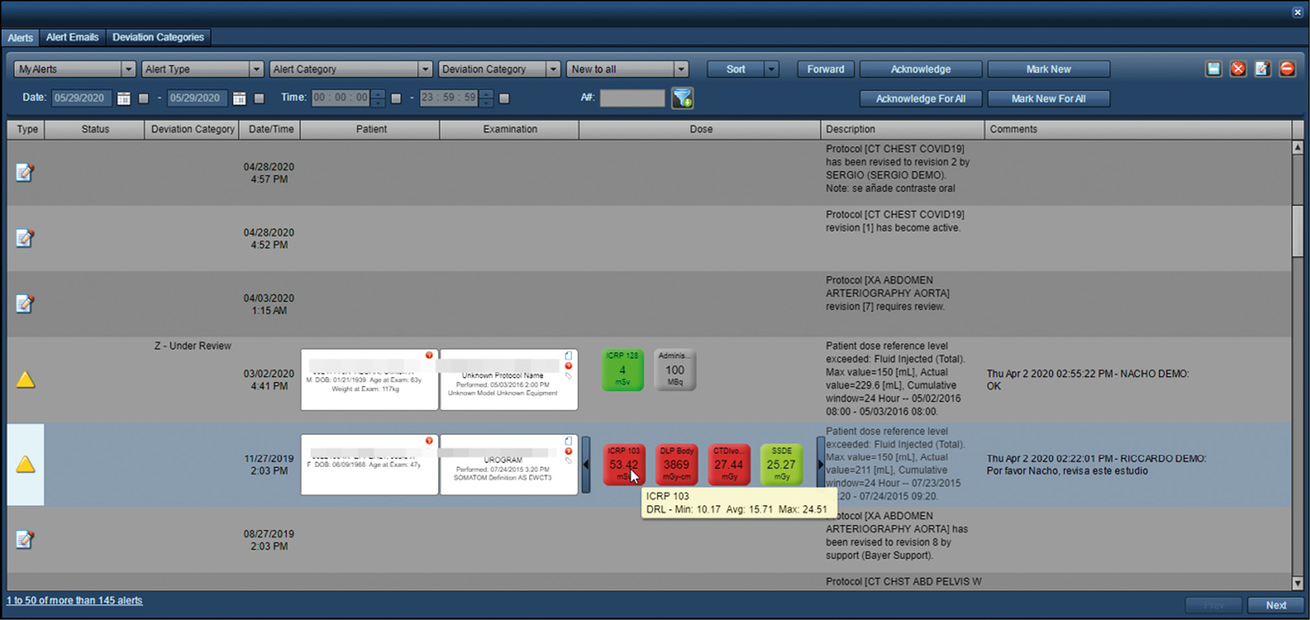Enable the checkbox after the end date

click(x=259, y=98)
